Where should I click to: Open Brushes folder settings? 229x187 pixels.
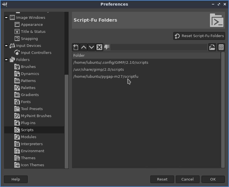[x=28, y=67]
